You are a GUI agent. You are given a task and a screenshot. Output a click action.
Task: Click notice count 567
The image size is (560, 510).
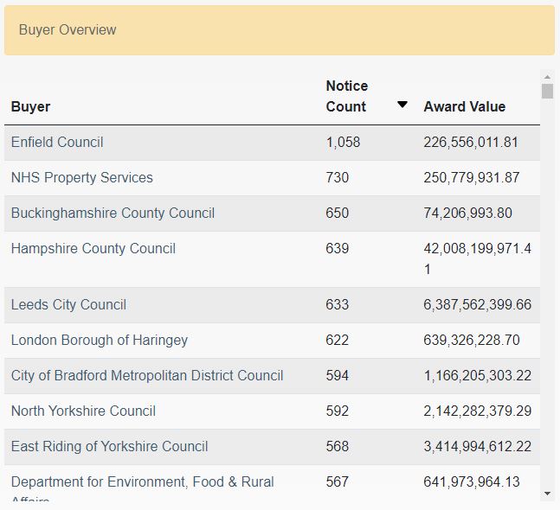(338, 481)
